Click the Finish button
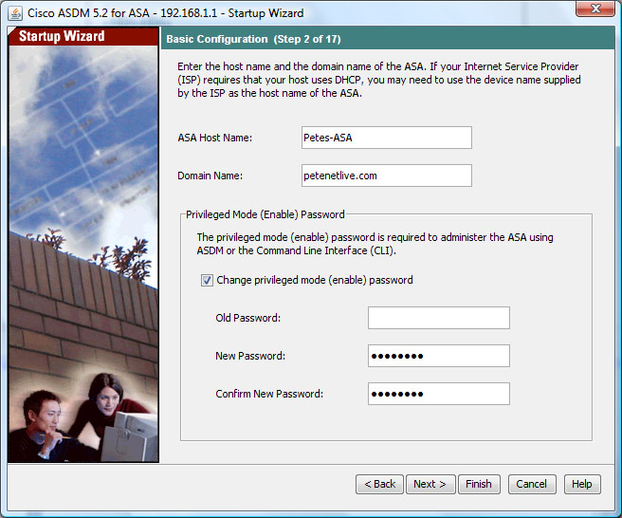 click(x=479, y=484)
